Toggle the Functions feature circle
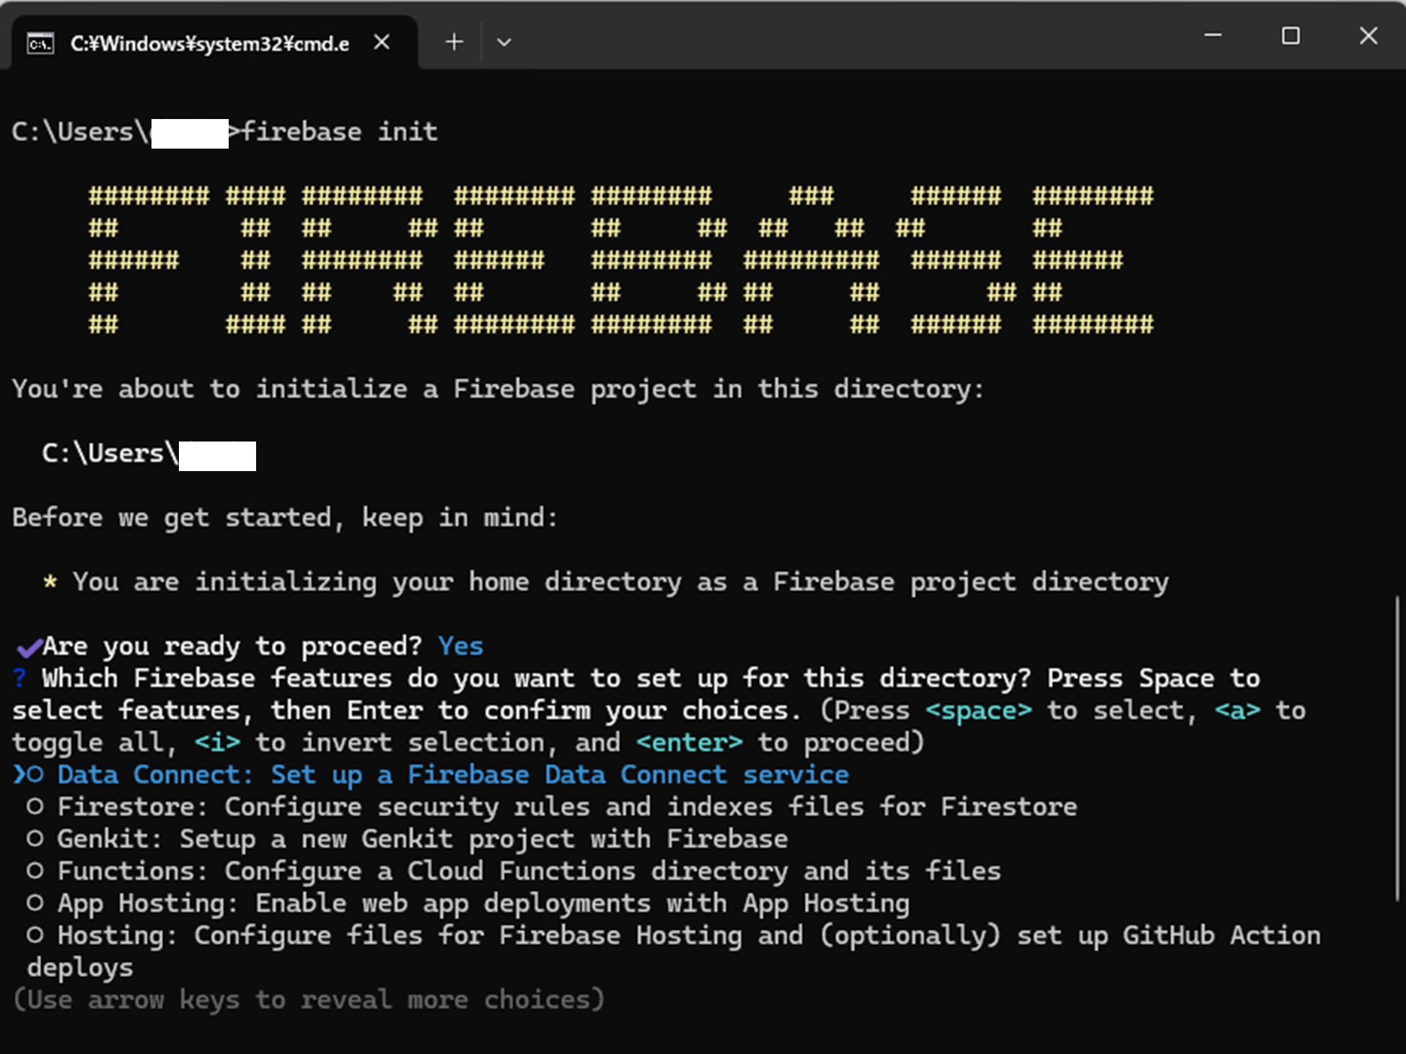 pos(35,871)
